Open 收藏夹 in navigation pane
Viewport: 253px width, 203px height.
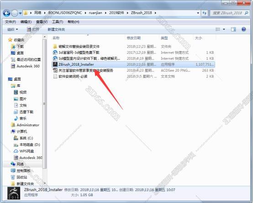[x=19, y=40]
